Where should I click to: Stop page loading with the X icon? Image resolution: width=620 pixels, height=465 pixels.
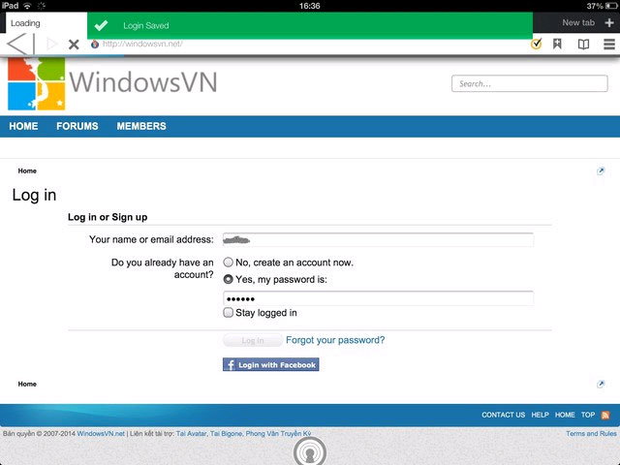74,45
